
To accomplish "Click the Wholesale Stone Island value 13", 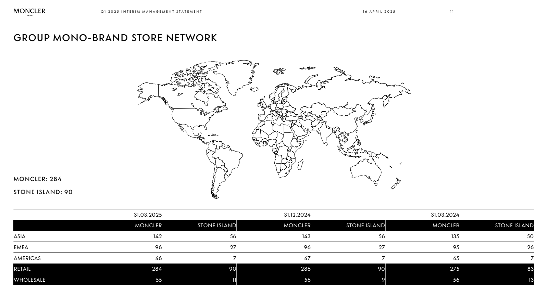I will tap(531, 280).
